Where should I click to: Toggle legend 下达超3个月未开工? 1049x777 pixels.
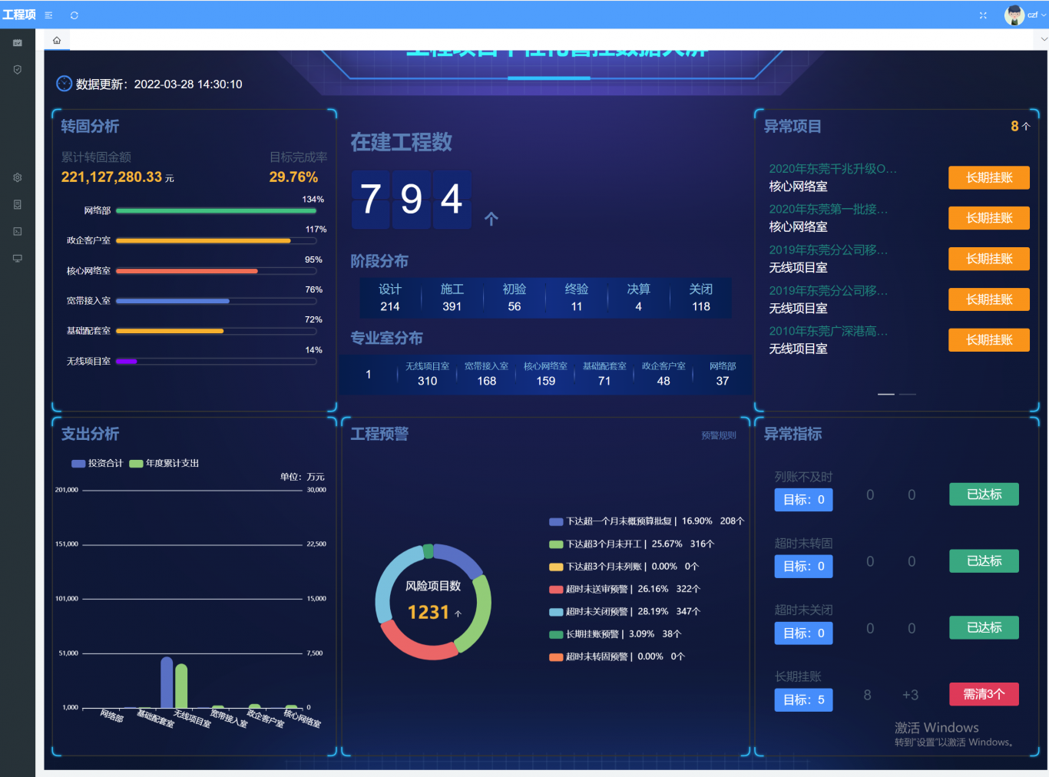click(632, 544)
